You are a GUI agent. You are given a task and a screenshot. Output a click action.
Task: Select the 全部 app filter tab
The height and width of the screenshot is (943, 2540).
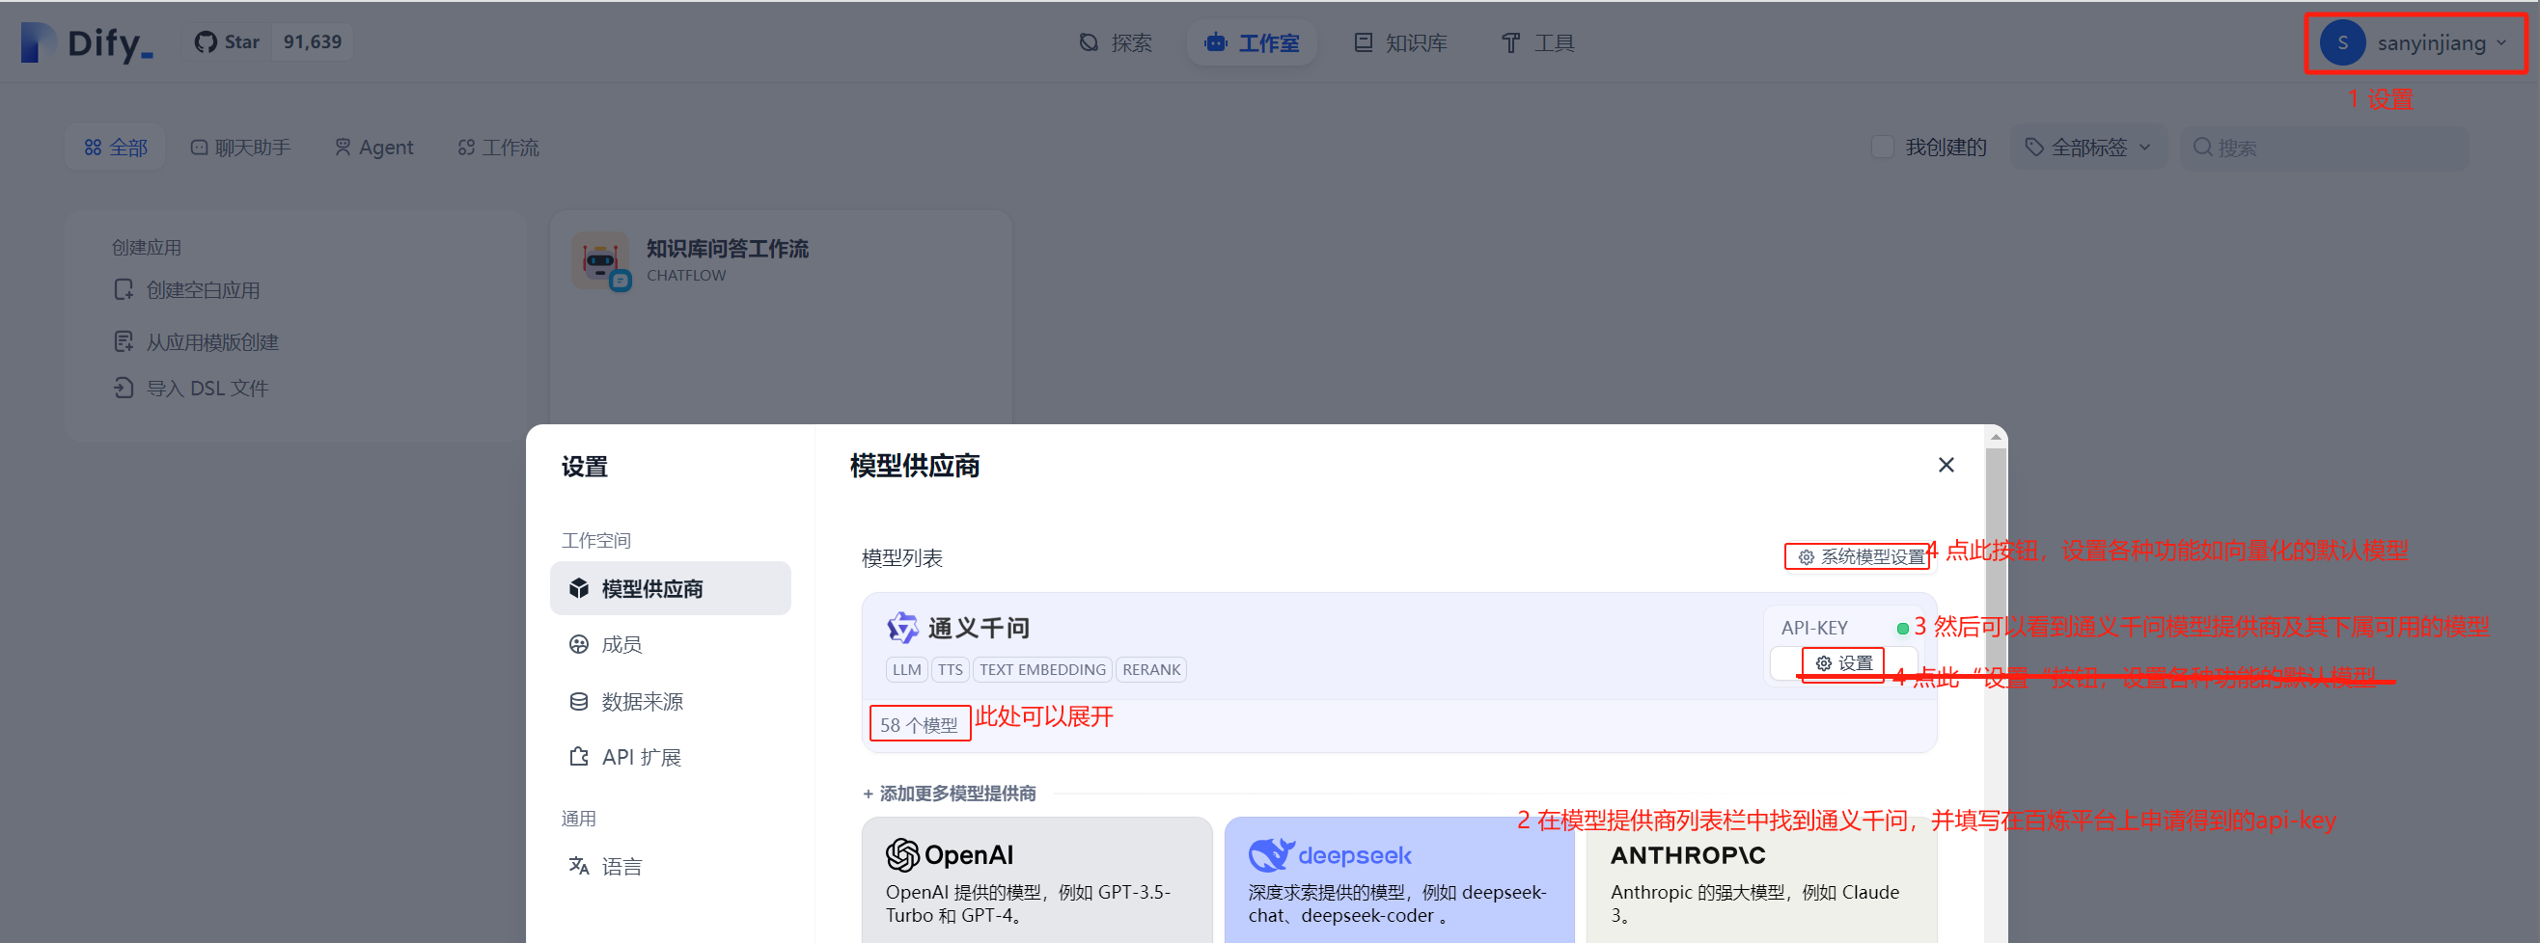(x=116, y=147)
